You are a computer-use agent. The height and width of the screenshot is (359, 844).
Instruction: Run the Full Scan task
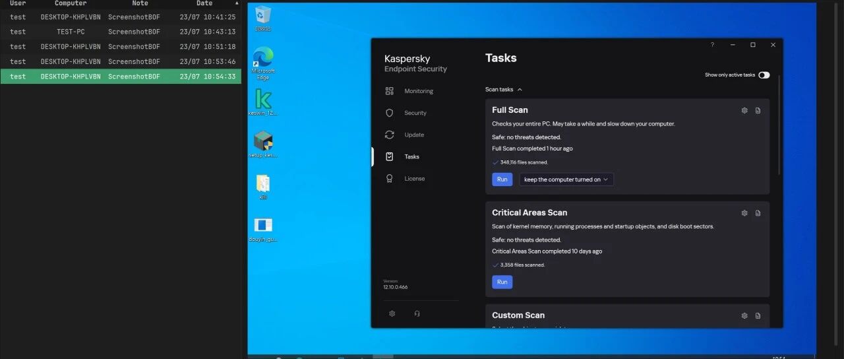pyautogui.click(x=502, y=179)
